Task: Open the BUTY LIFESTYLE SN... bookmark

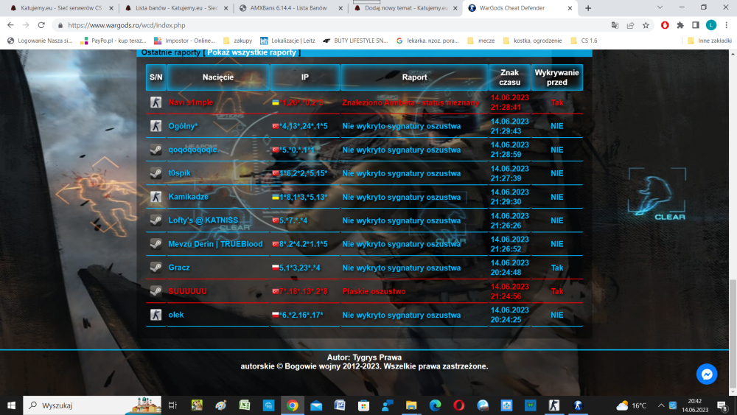Action: [x=355, y=41]
